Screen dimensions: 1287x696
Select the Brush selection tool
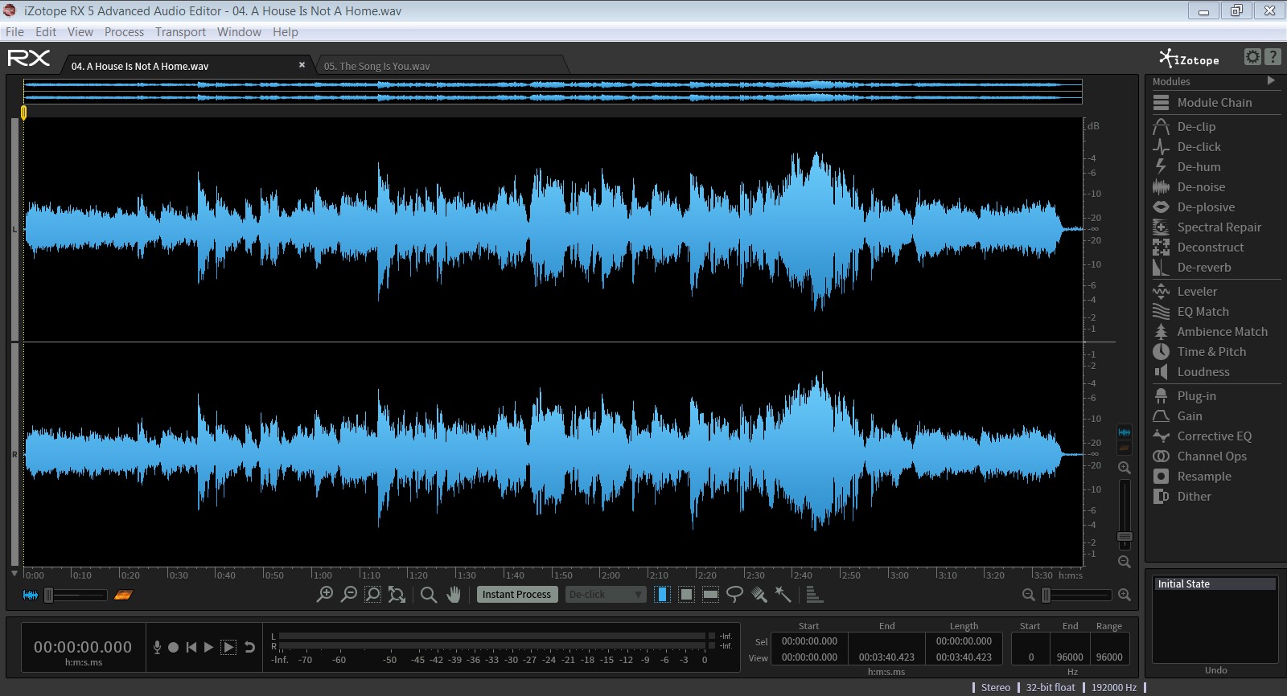759,595
